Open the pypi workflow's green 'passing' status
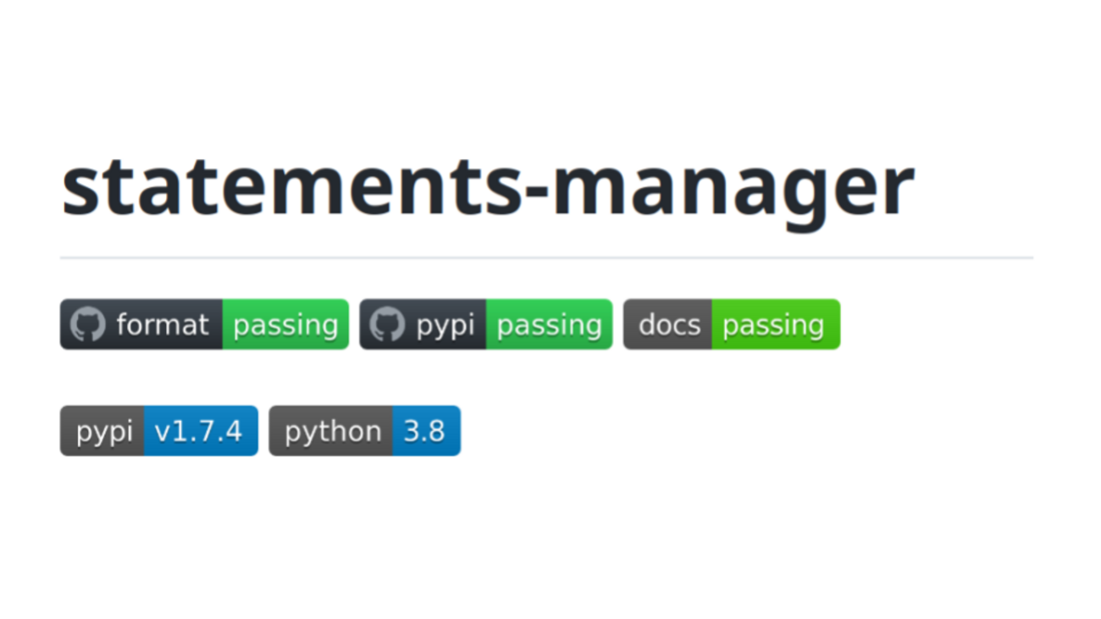 pos(549,324)
